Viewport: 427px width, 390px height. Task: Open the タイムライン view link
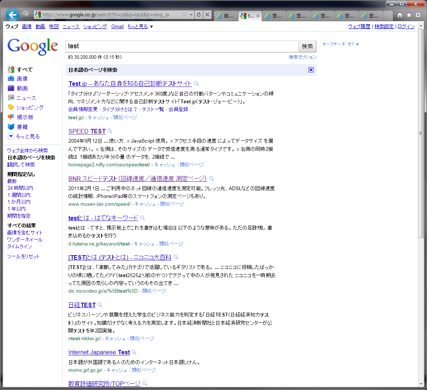click(19, 247)
